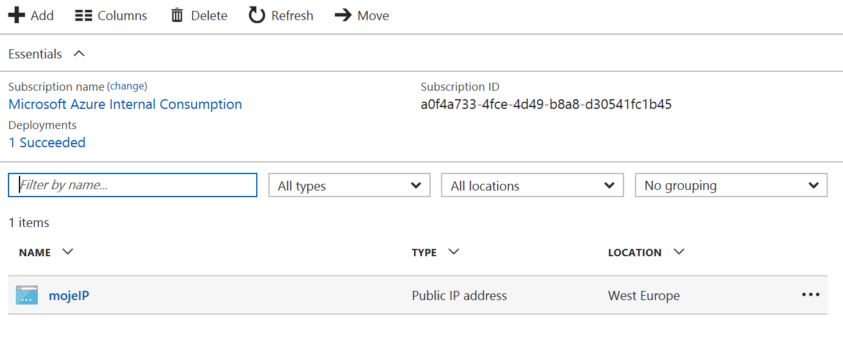Image resolution: width=843 pixels, height=339 pixels.
Task: Open the ellipsis menu for mojeIP
Action: (x=811, y=295)
